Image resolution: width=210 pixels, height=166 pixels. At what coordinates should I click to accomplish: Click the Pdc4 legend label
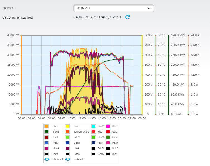(115, 143)
